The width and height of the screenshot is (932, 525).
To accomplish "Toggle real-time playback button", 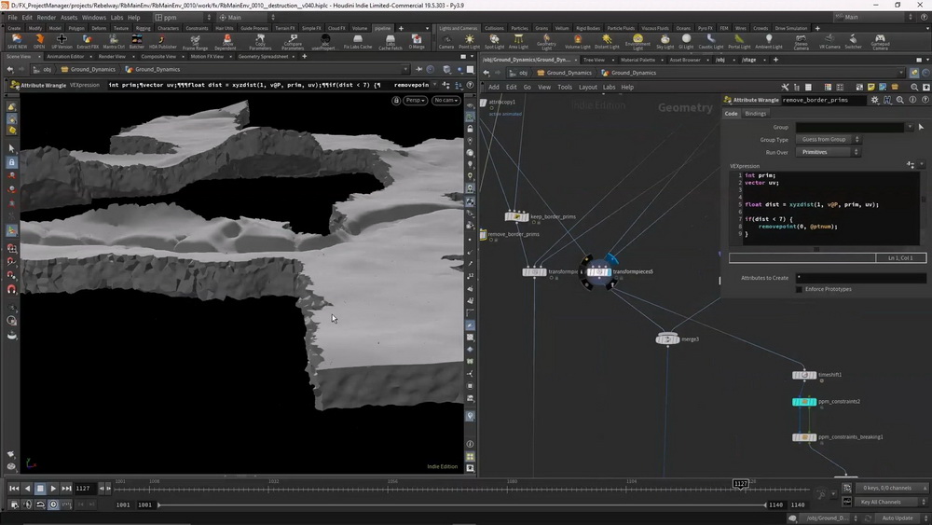I will (x=53, y=504).
